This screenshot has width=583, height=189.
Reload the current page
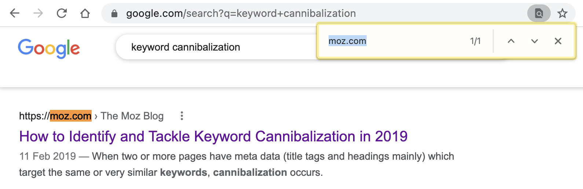(62, 14)
